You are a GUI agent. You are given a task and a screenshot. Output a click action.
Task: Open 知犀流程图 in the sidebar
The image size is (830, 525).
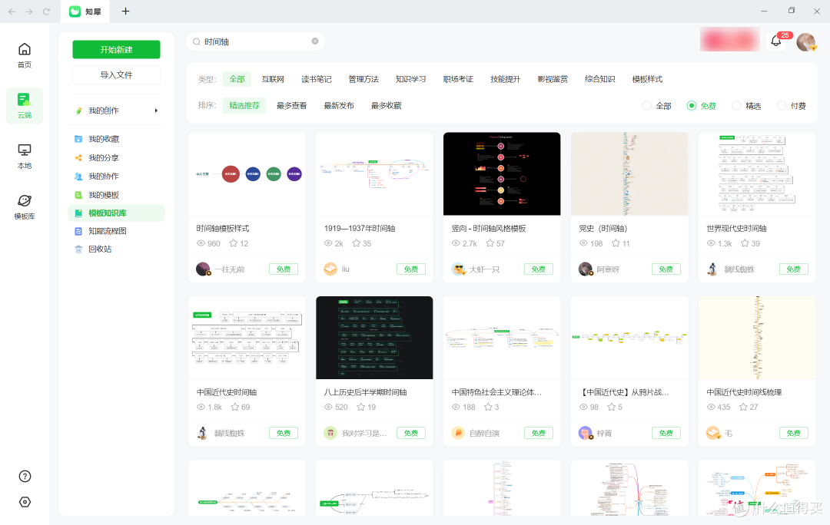point(108,231)
